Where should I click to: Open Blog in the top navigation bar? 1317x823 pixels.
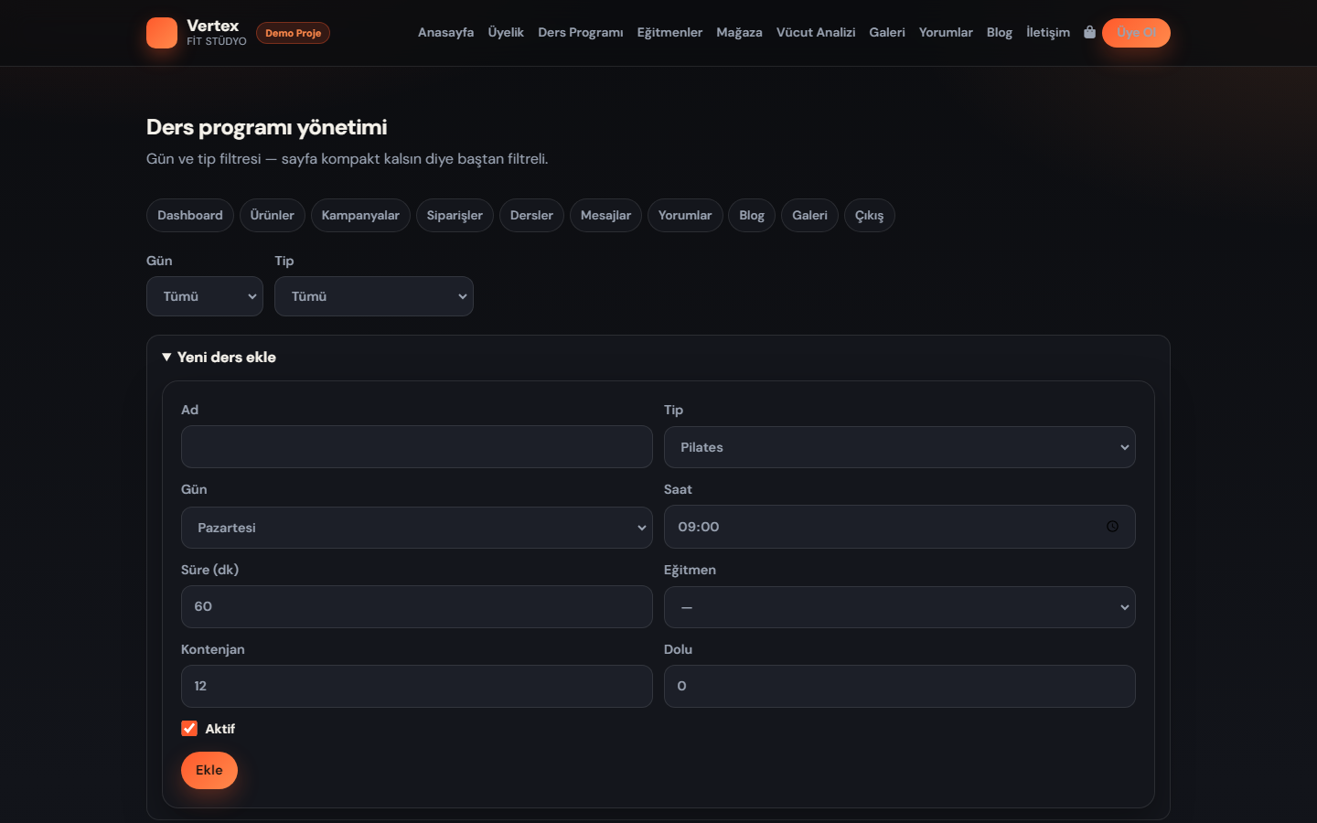pyautogui.click(x=1000, y=33)
